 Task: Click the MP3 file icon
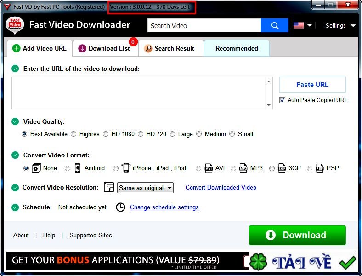click(x=243, y=168)
